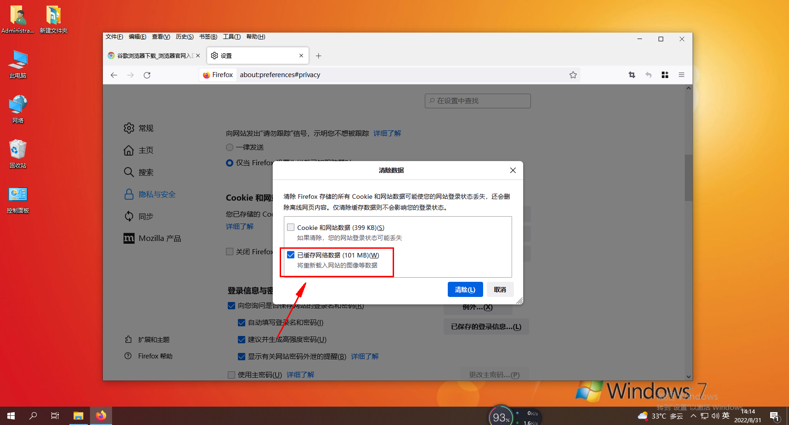This screenshot has height=425, width=789.
Task: Open the 网络 desktop icon
Action: tap(18, 109)
